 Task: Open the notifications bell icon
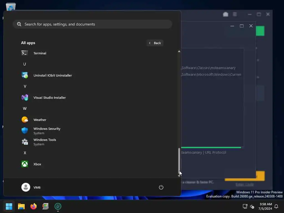(x=276, y=206)
